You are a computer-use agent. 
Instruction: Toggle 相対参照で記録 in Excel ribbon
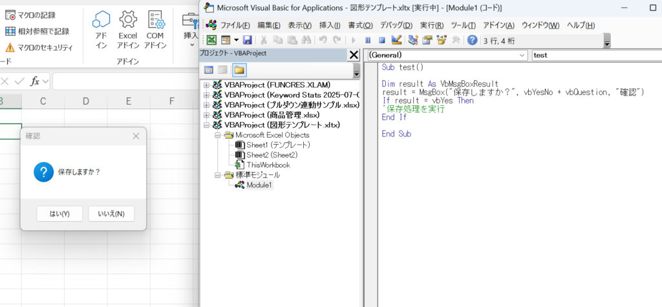click(37, 32)
